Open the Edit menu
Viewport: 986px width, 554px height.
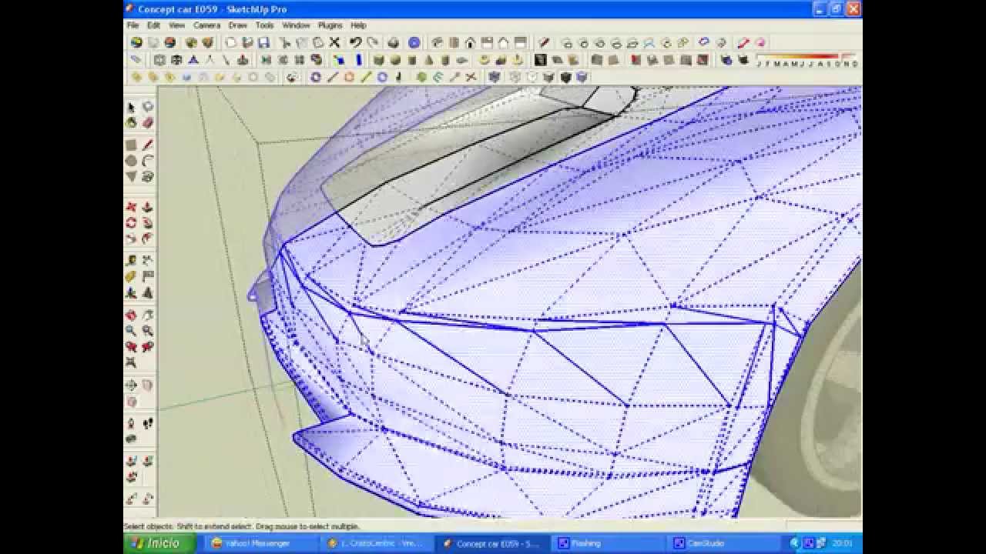tap(153, 25)
